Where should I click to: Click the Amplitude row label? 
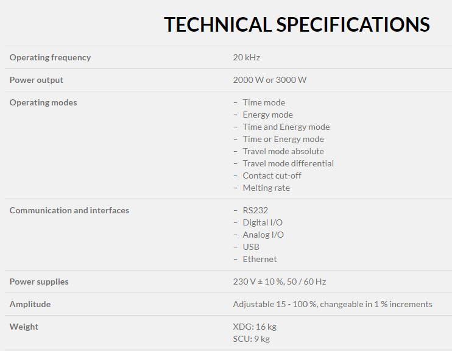click(30, 304)
